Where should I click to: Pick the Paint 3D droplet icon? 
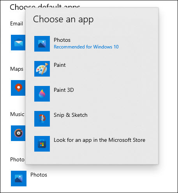point(42,94)
